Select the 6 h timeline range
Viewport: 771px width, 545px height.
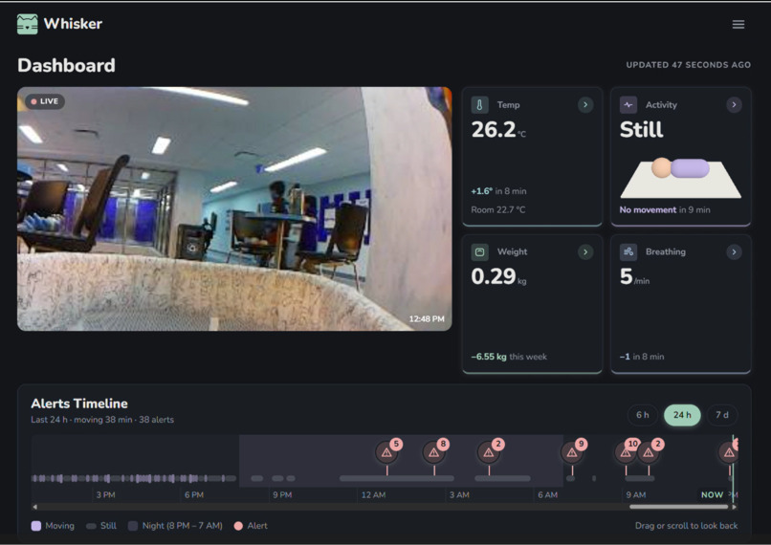[x=642, y=415]
